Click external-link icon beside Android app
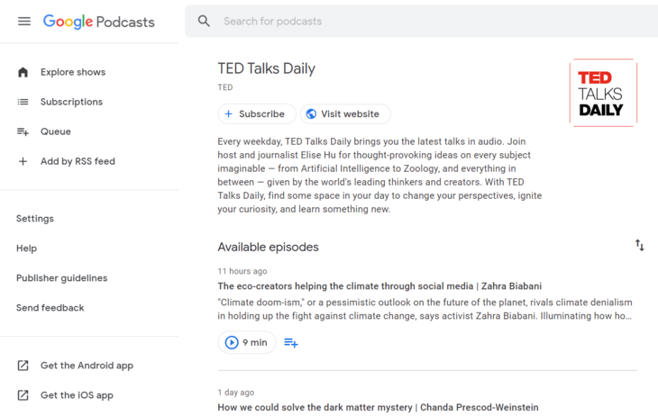Screen dimensions: 658x416 pos(23,366)
